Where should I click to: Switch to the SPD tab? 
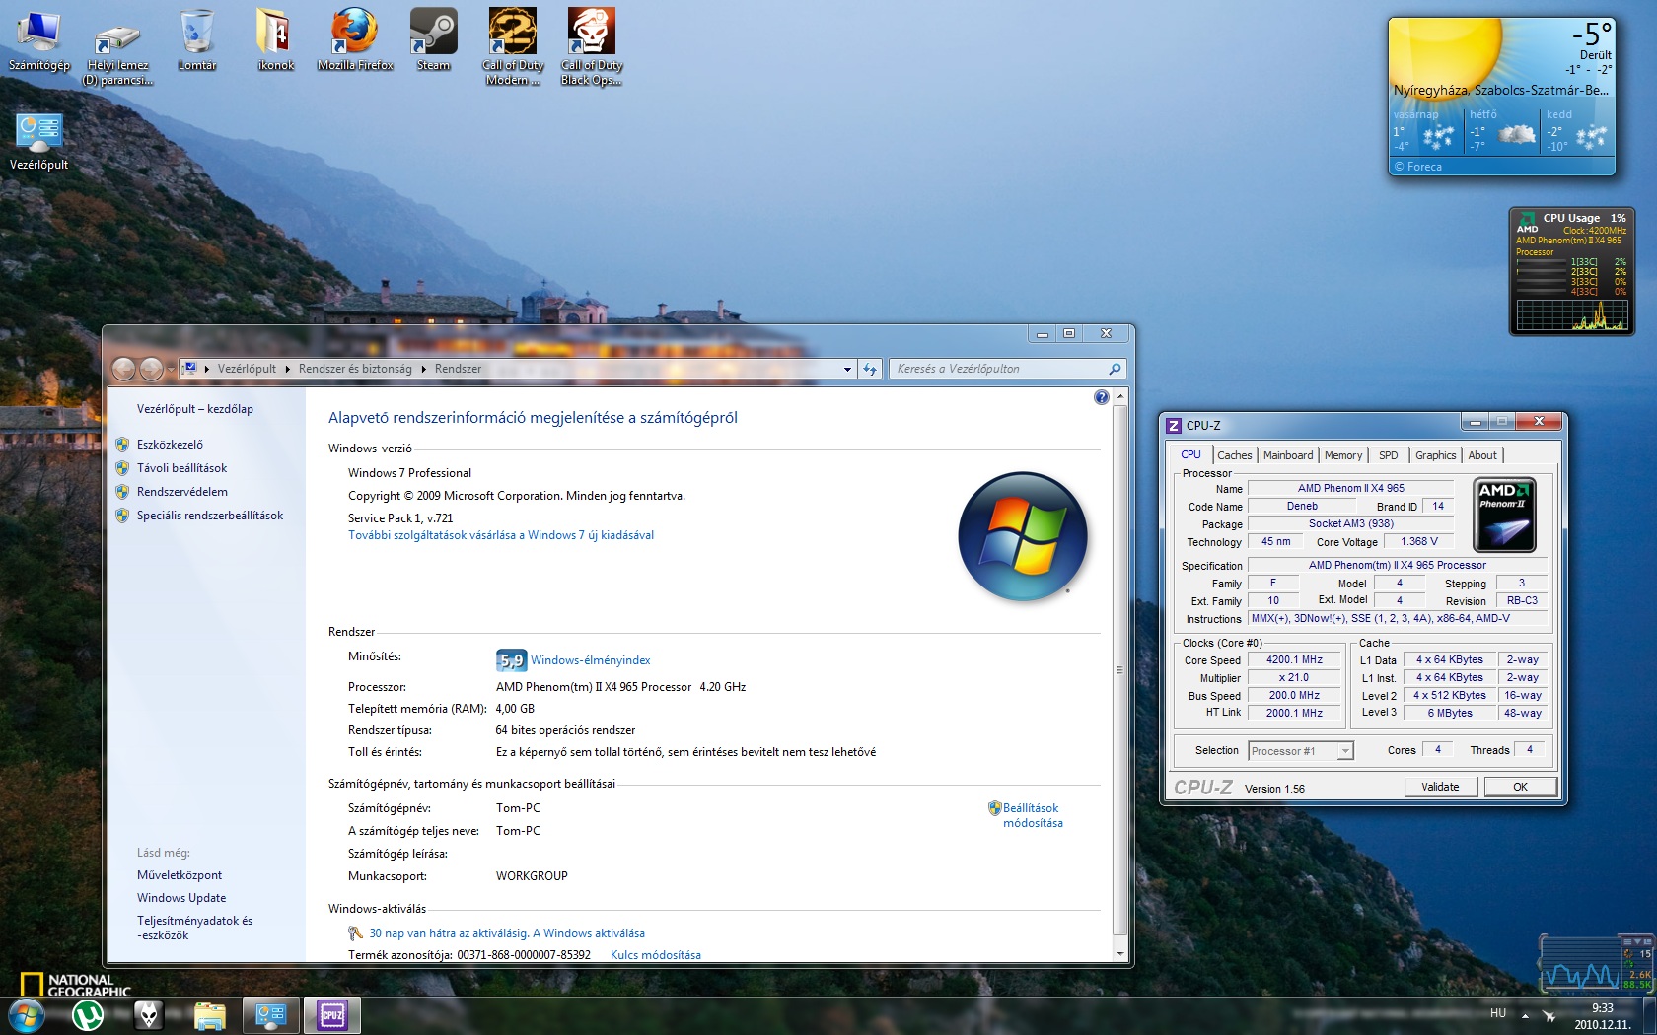[1388, 455]
